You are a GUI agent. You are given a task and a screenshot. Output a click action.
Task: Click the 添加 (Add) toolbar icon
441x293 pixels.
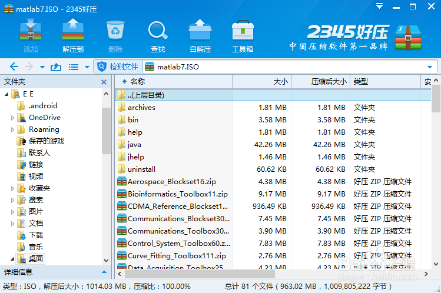click(x=31, y=30)
